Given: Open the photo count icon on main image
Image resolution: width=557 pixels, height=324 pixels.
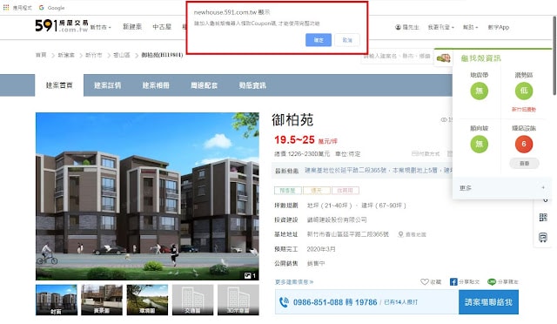Looking at the screenshot, I should (250, 275).
